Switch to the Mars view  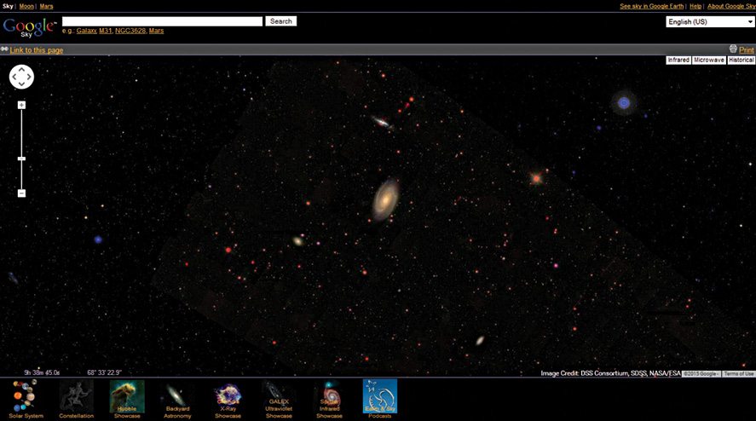46,6
